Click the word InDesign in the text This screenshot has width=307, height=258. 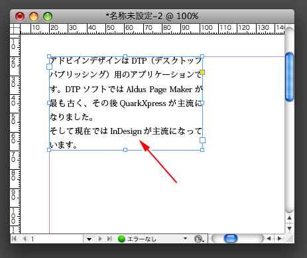[126, 131]
